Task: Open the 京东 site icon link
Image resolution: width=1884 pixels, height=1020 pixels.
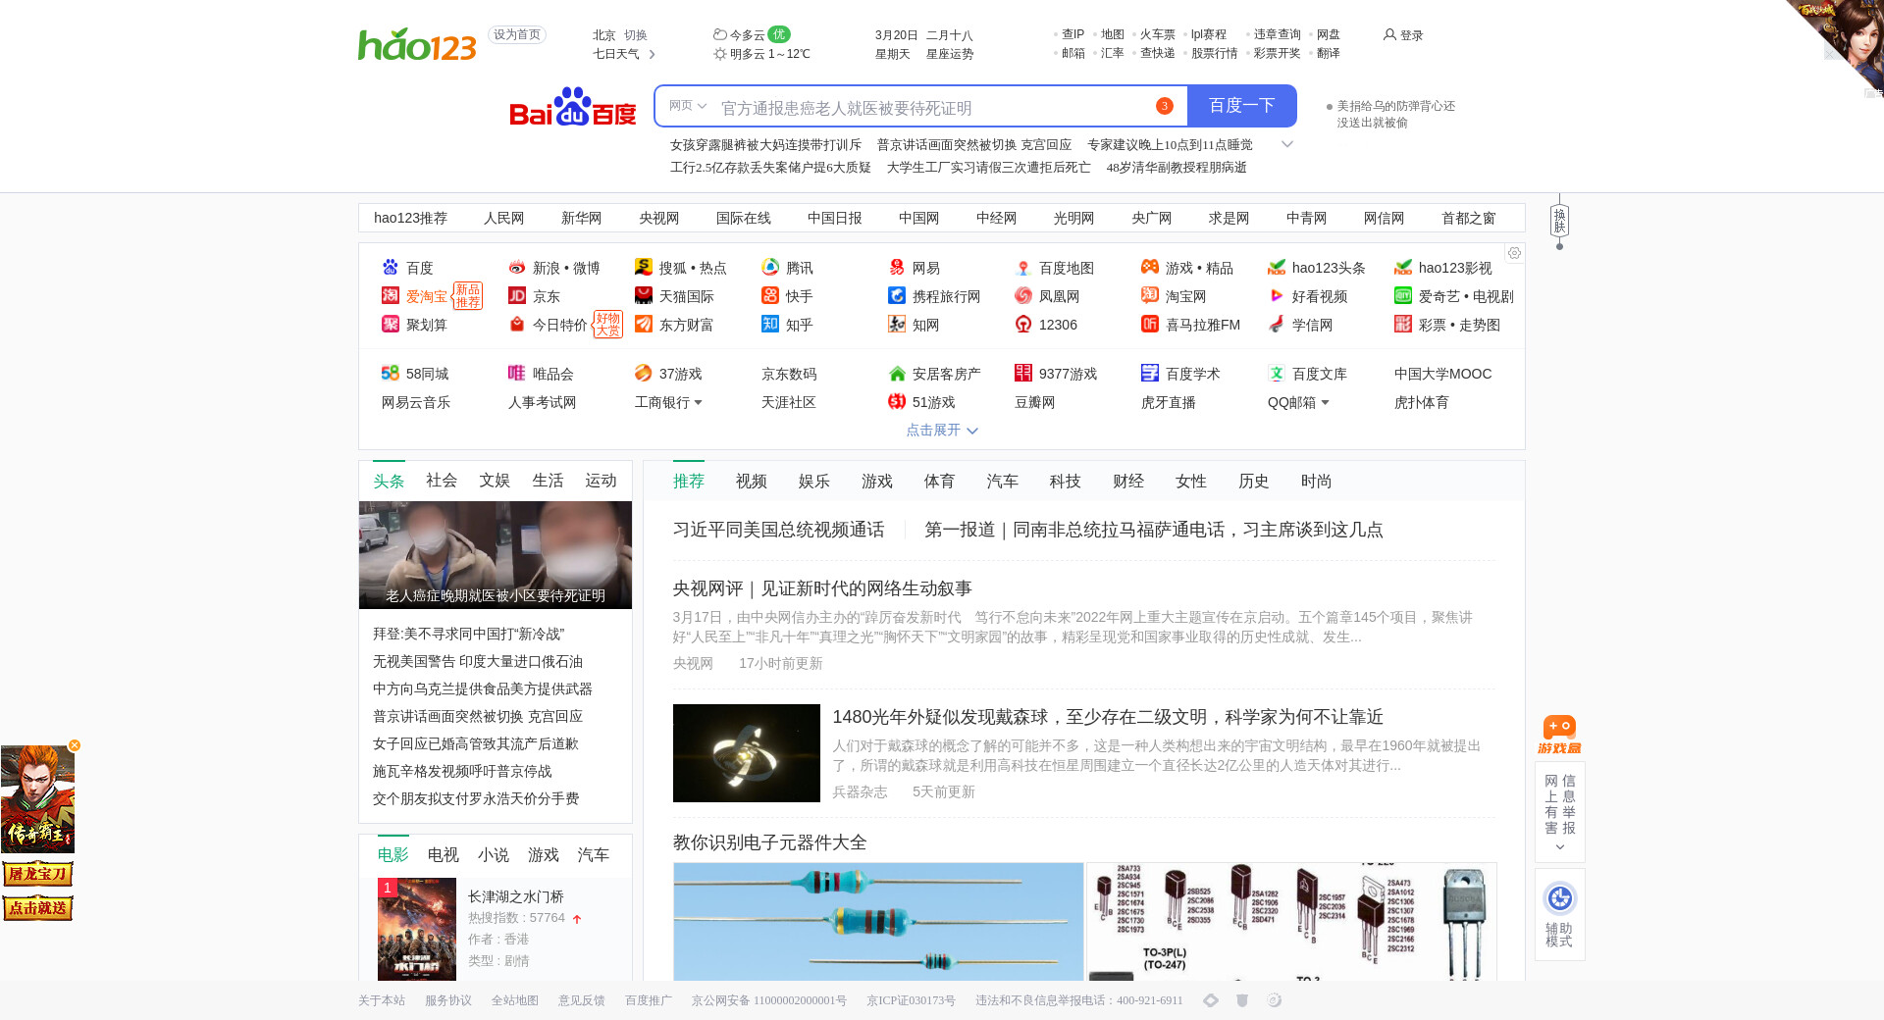Action: click(517, 296)
